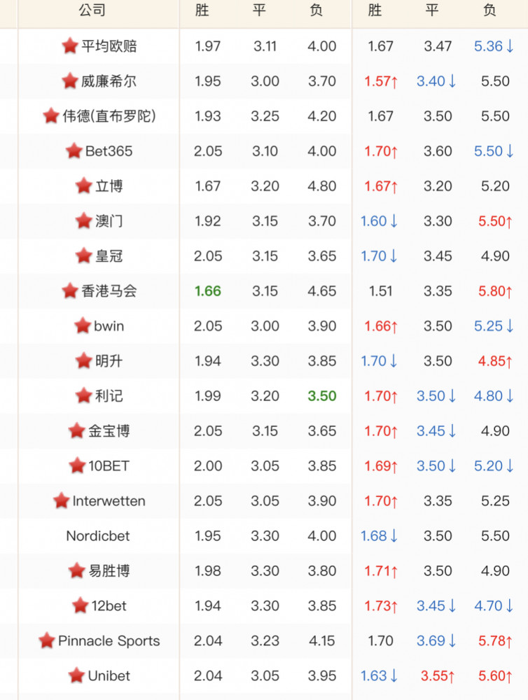Click 5.80↑ in 香港马会 row

(x=495, y=291)
